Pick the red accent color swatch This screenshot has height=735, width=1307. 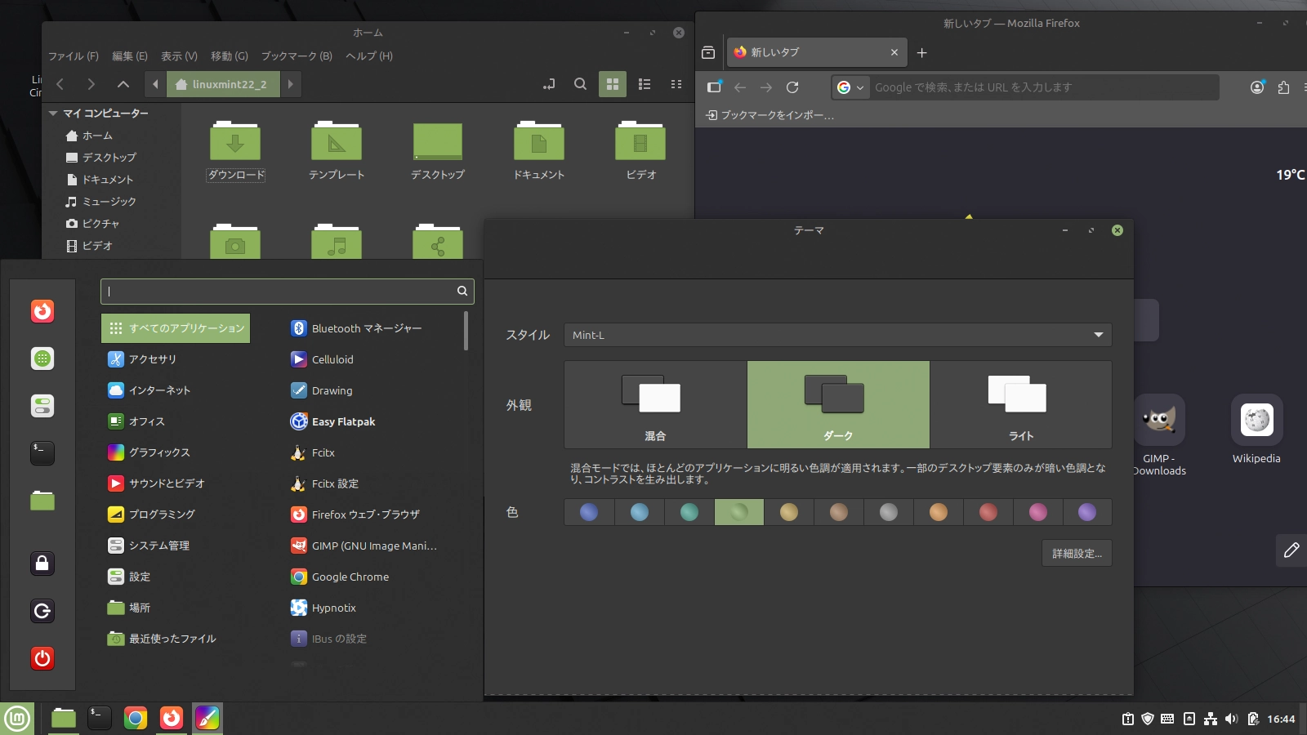point(988,512)
